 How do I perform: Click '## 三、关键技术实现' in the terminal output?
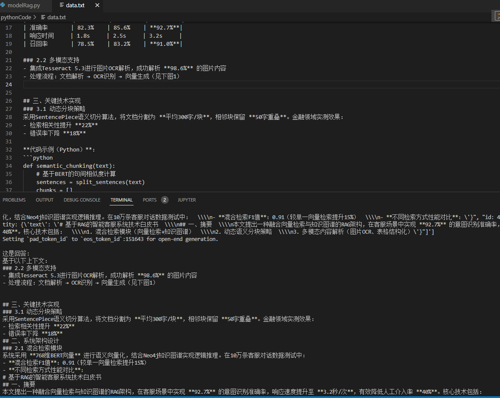31,305
